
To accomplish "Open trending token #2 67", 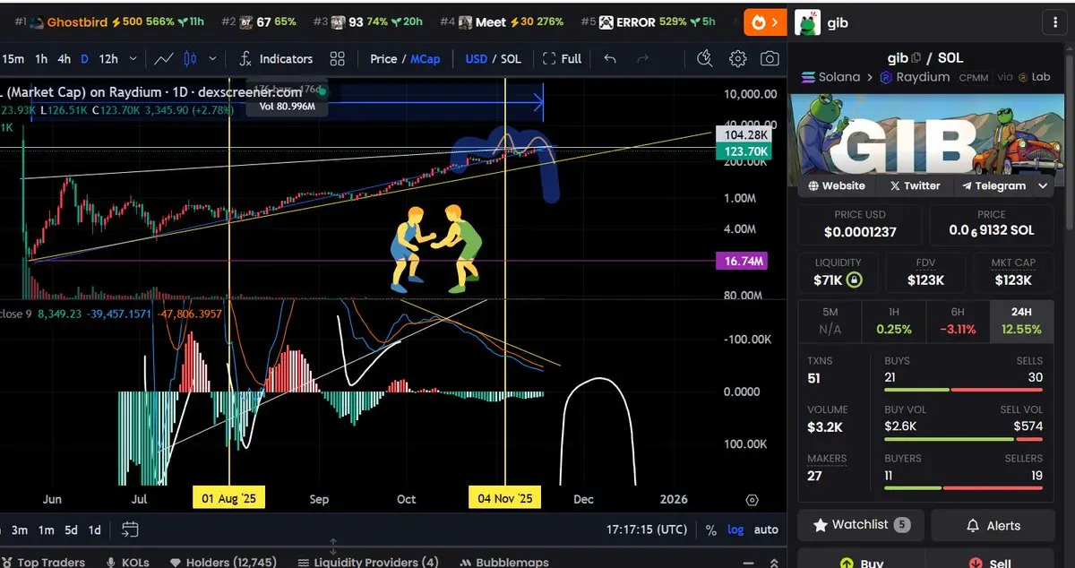I will tap(257, 22).
